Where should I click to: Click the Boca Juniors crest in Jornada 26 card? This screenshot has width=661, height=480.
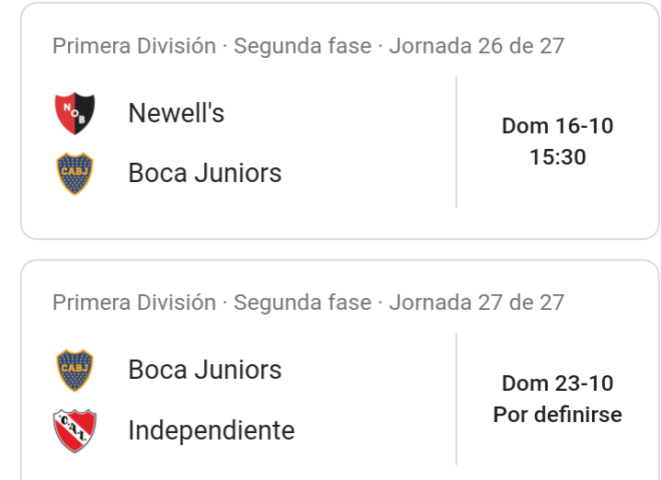pos(75,174)
